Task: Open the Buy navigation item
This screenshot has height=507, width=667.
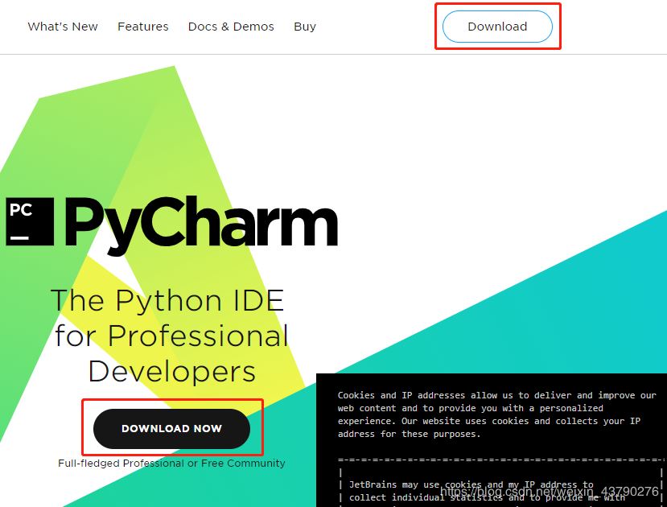Action: coord(305,27)
